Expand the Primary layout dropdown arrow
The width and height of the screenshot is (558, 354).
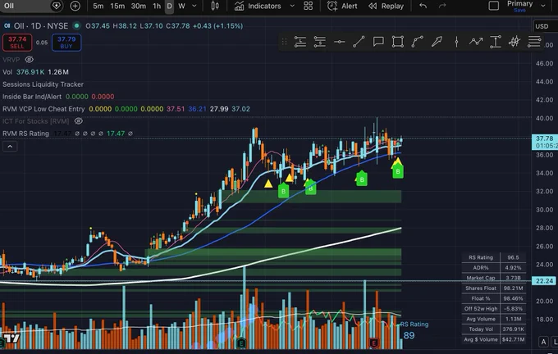tap(543, 6)
